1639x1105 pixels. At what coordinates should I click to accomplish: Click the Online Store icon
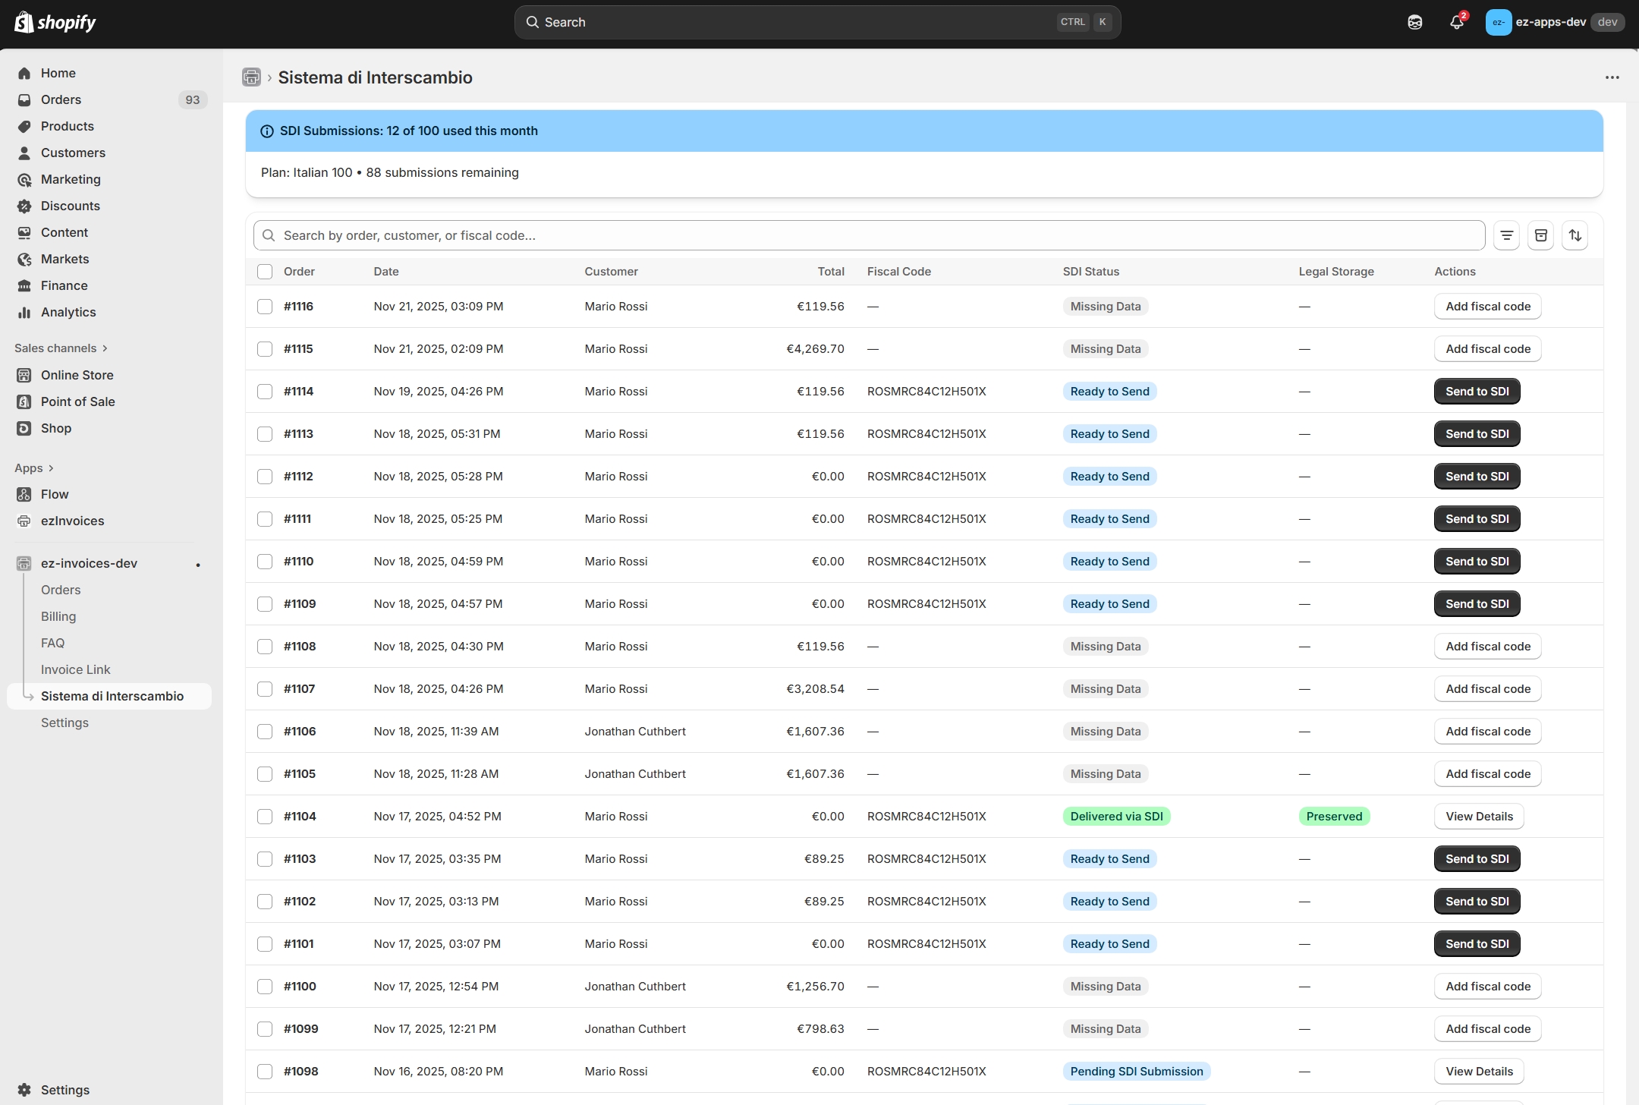(24, 375)
